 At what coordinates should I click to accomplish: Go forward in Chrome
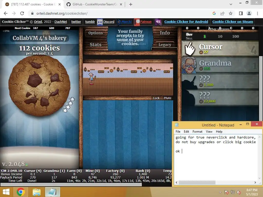click(x=14, y=13)
